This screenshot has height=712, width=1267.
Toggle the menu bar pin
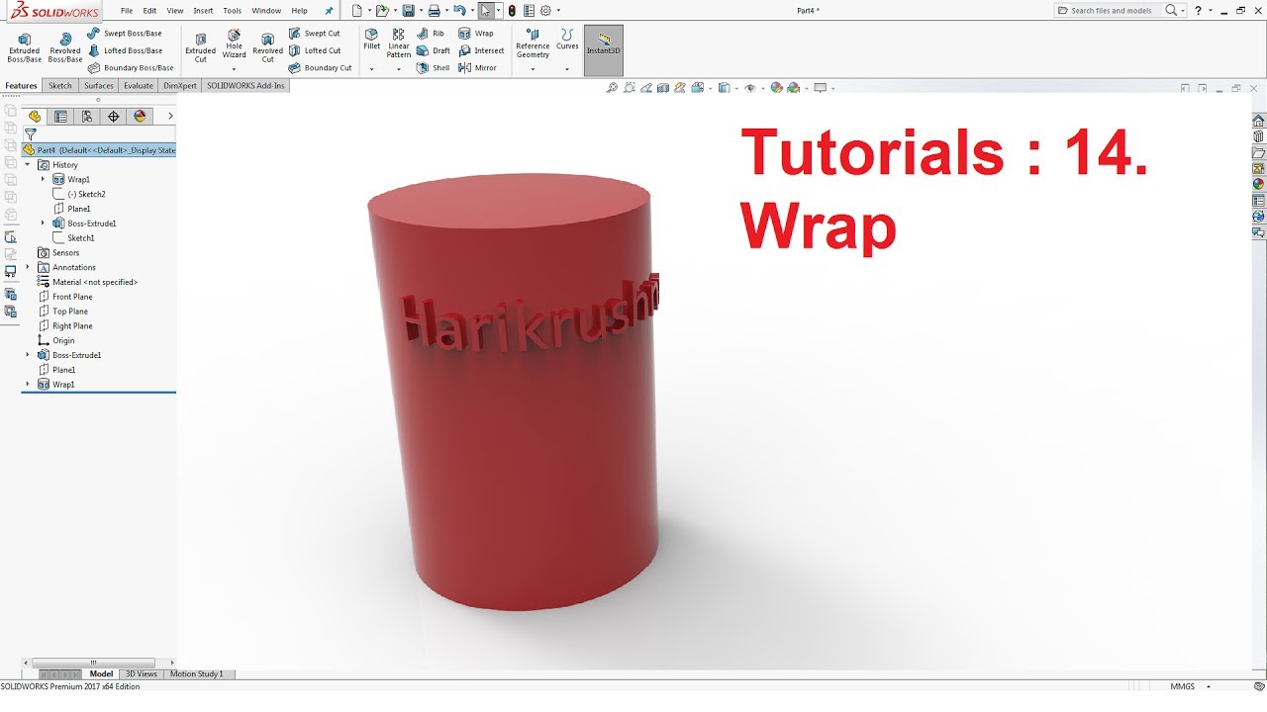click(x=329, y=11)
